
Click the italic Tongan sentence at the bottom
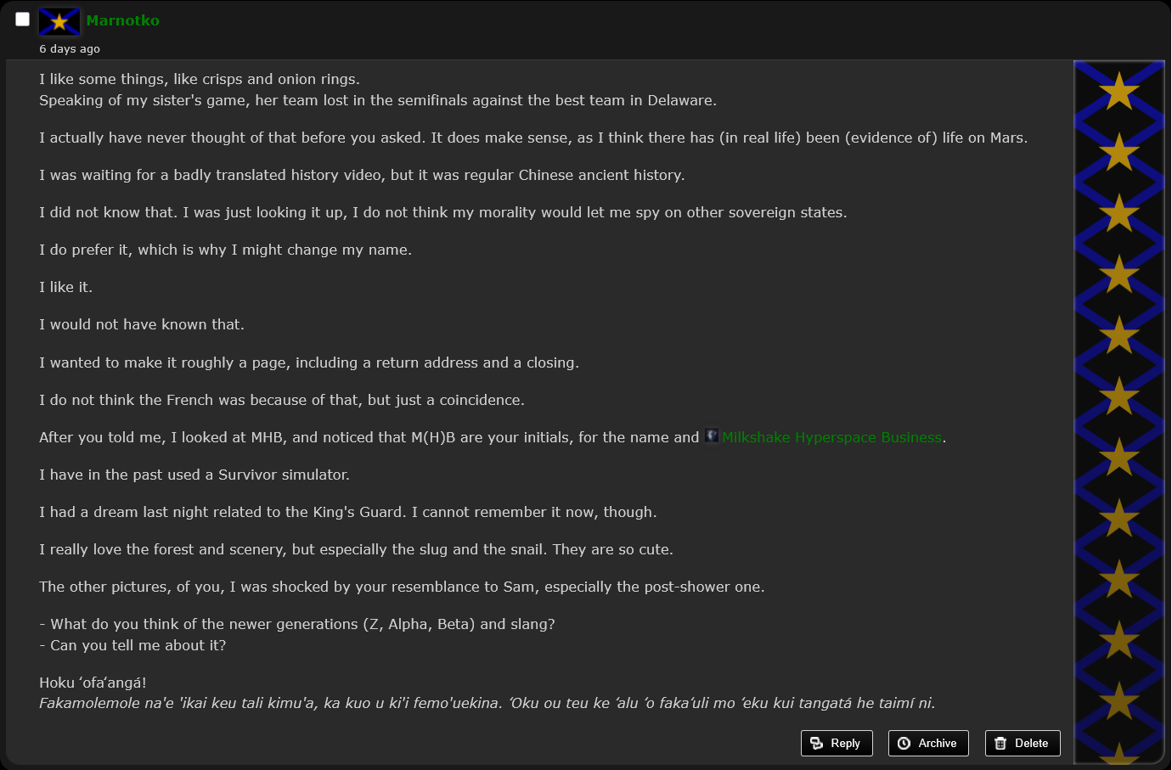487,703
